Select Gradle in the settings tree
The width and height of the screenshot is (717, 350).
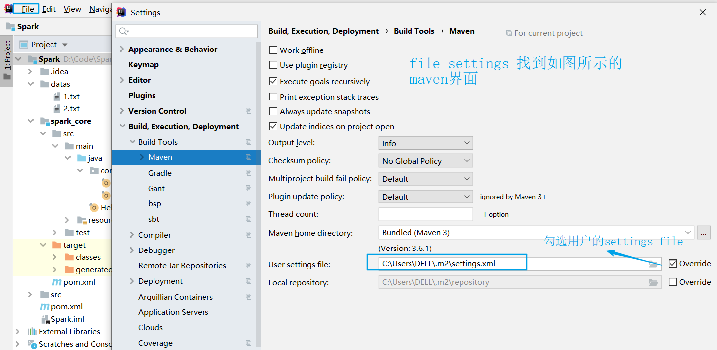tap(160, 173)
